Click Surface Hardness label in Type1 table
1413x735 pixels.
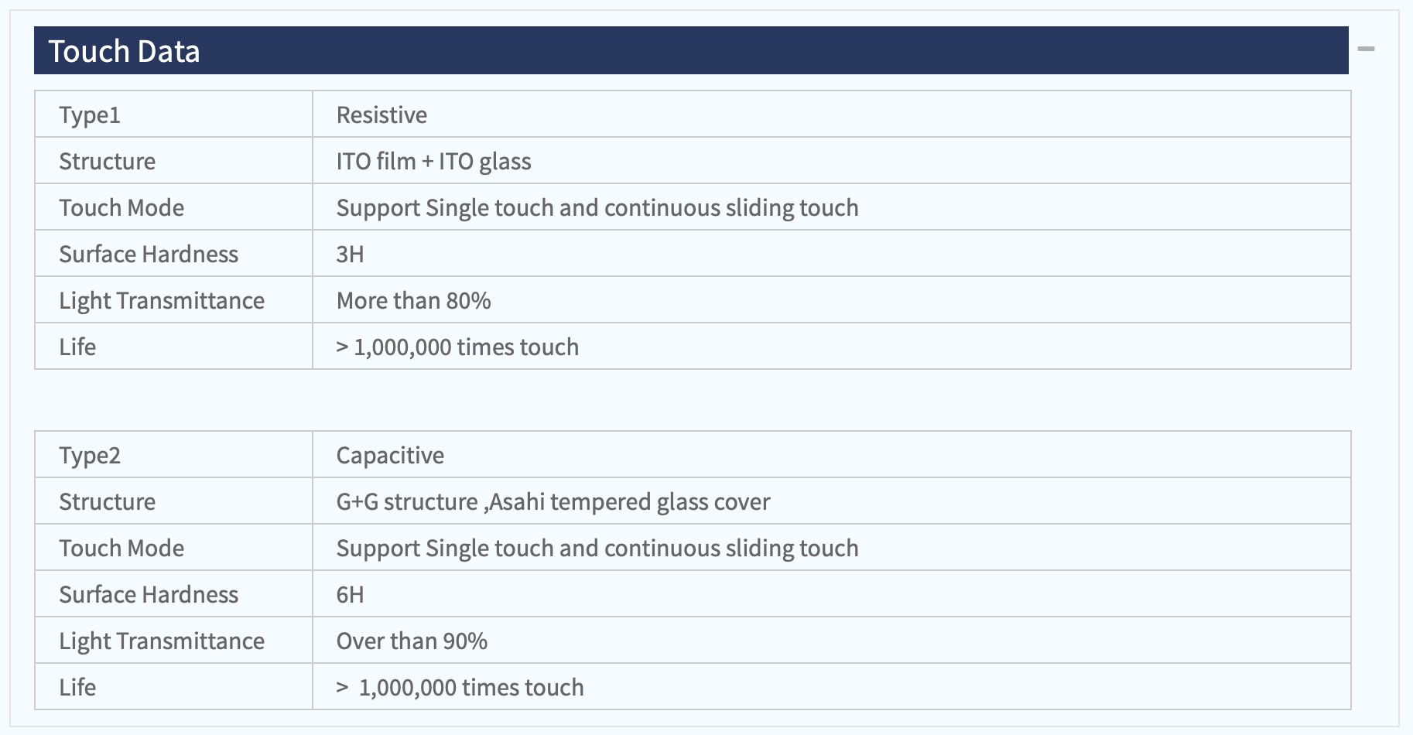click(149, 254)
